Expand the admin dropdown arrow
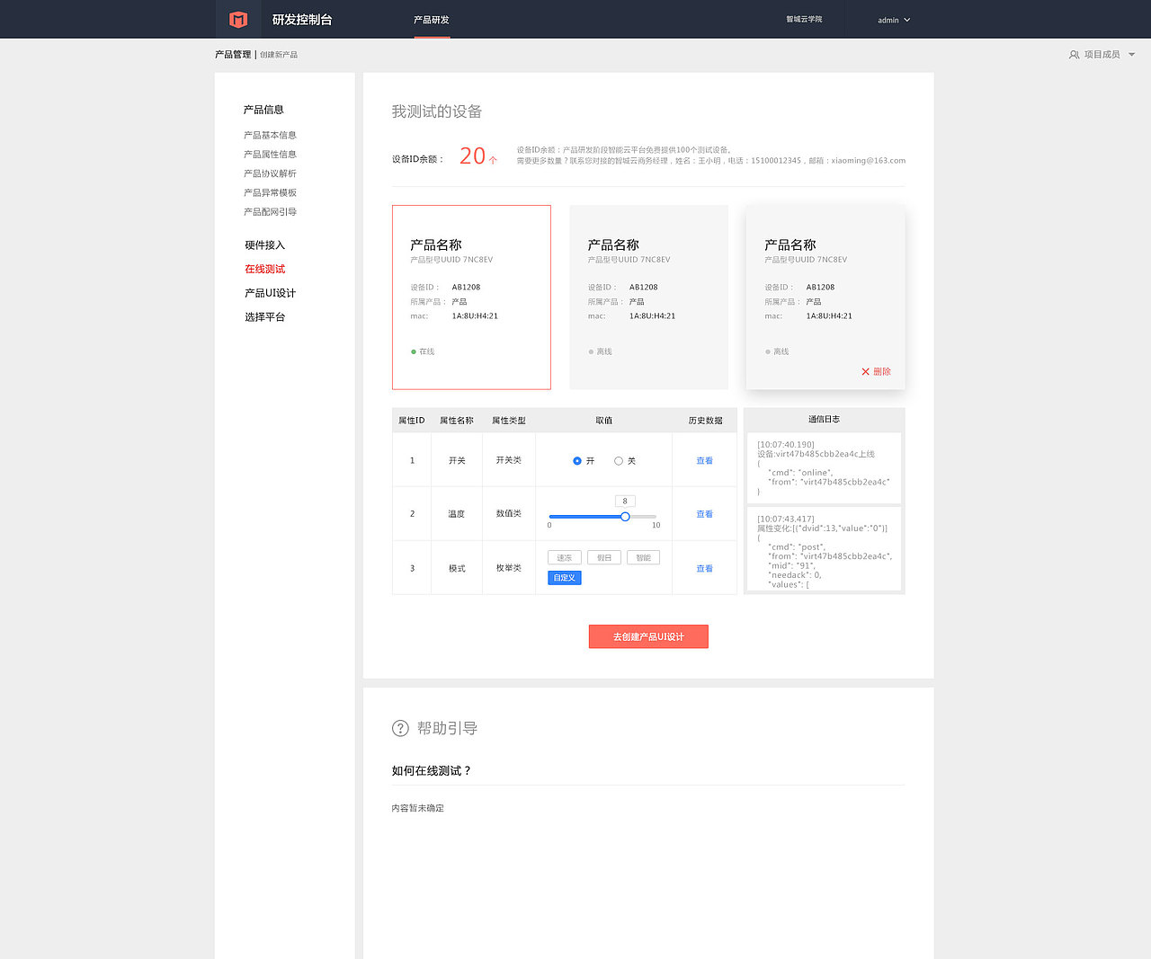 (906, 20)
